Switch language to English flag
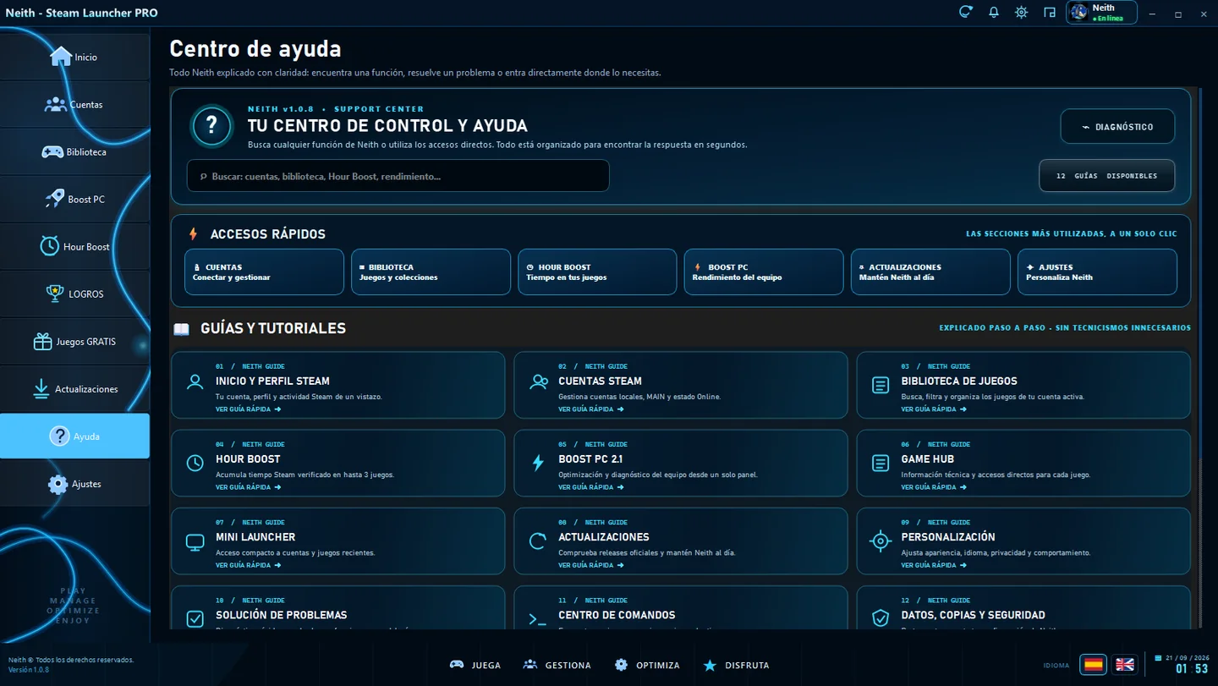The image size is (1218, 686). click(1125, 665)
